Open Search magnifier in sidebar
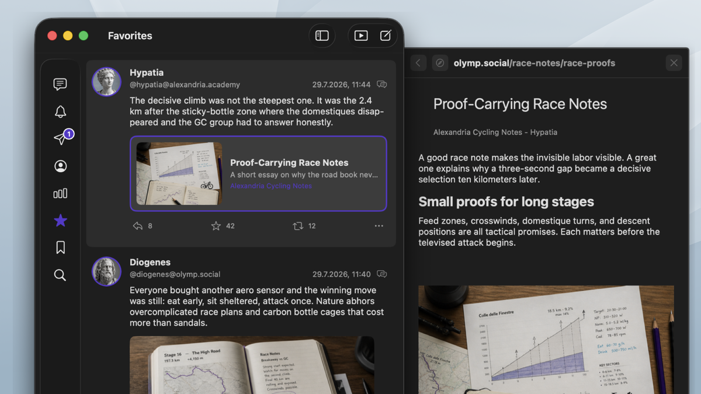Viewport: 701px width, 394px height. [60, 275]
